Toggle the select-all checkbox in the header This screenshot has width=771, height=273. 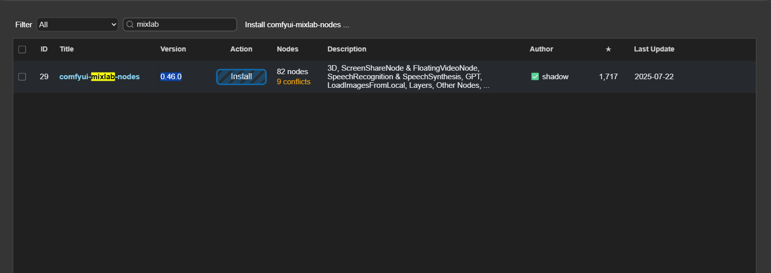click(22, 49)
